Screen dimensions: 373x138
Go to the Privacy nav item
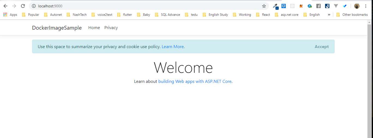pyautogui.click(x=111, y=28)
